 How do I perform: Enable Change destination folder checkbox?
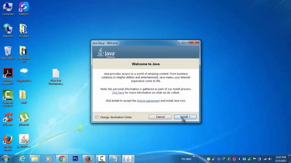(97, 117)
